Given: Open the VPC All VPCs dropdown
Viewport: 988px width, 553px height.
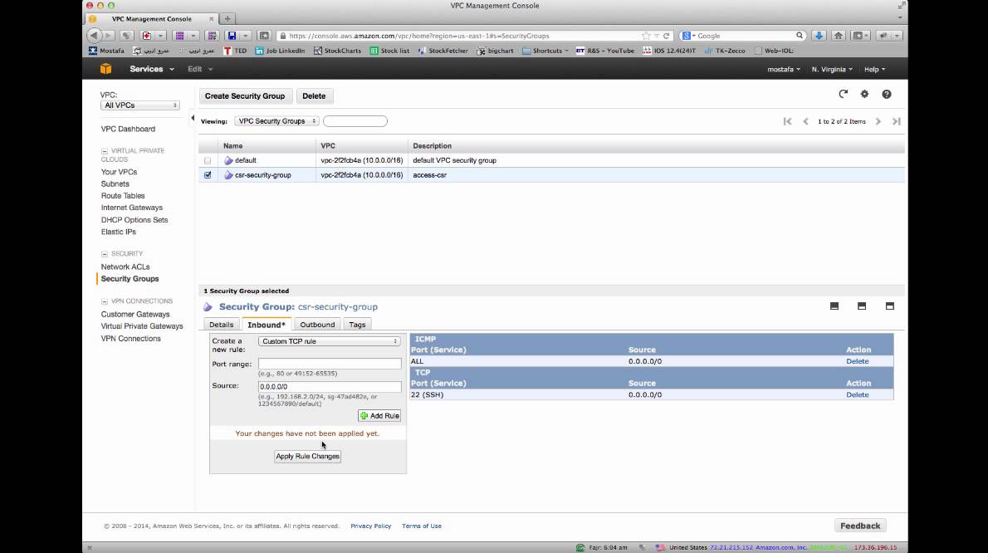Looking at the screenshot, I should (x=139, y=105).
